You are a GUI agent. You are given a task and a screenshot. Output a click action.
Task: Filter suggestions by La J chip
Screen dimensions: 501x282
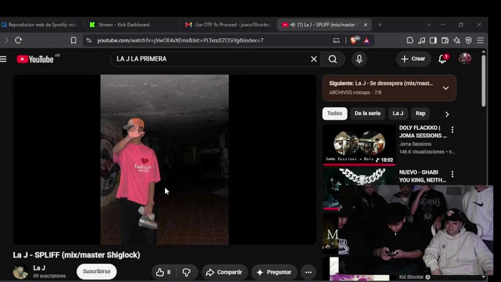point(398,114)
